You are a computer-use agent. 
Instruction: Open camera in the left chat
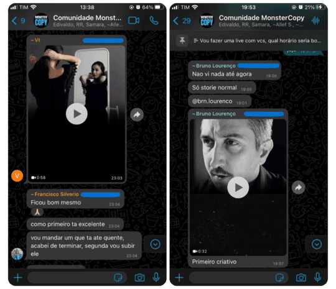(140, 278)
